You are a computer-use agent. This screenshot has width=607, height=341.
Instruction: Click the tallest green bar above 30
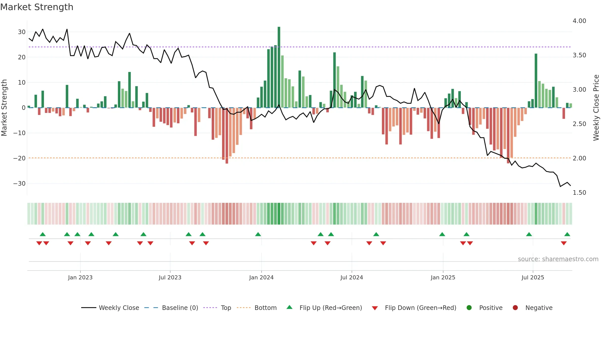pos(279,67)
